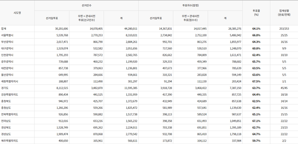This screenshot has width=298, height=144.
Task: Click the 경상북도 23/23 status cell
Action: [x=284, y=127]
